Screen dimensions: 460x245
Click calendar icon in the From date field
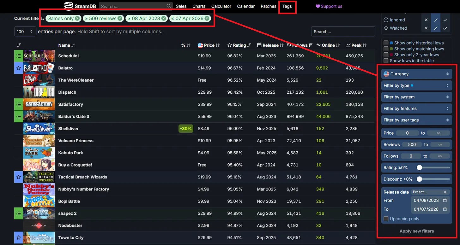[x=445, y=200]
